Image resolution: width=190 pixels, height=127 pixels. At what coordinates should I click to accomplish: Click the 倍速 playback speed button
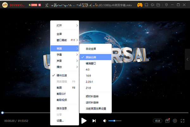(x=157, y=121)
